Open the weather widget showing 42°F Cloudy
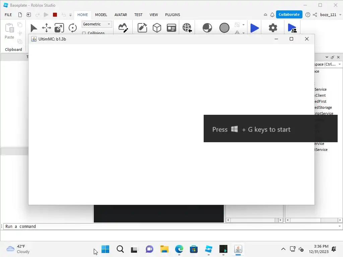The width and height of the screenshot is (343, 257). pos(18,249)
